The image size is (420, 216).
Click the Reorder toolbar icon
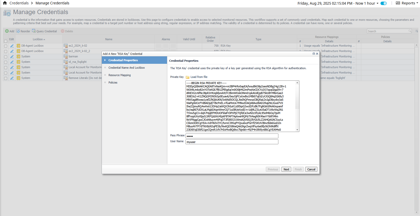coord(18,31)
